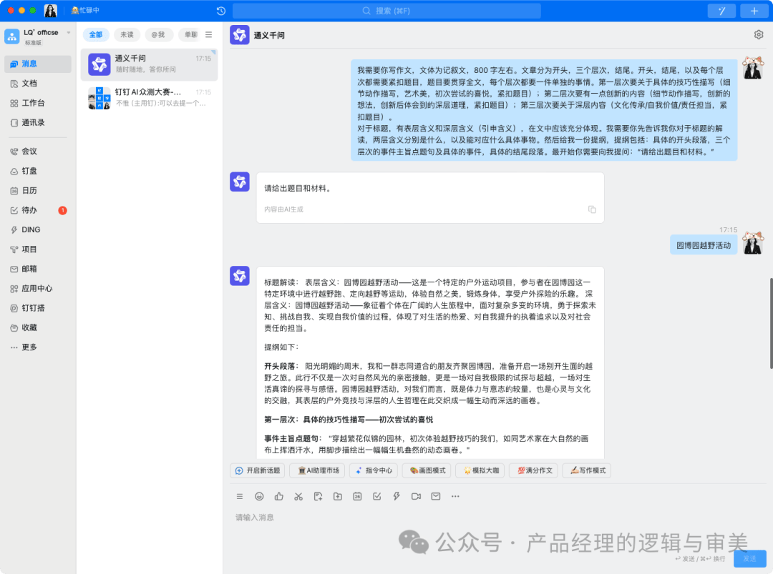This screenshot has width=773, height=574.
Task: Click 开启新话题 new topic button
Action: click(x=258, y=470)
